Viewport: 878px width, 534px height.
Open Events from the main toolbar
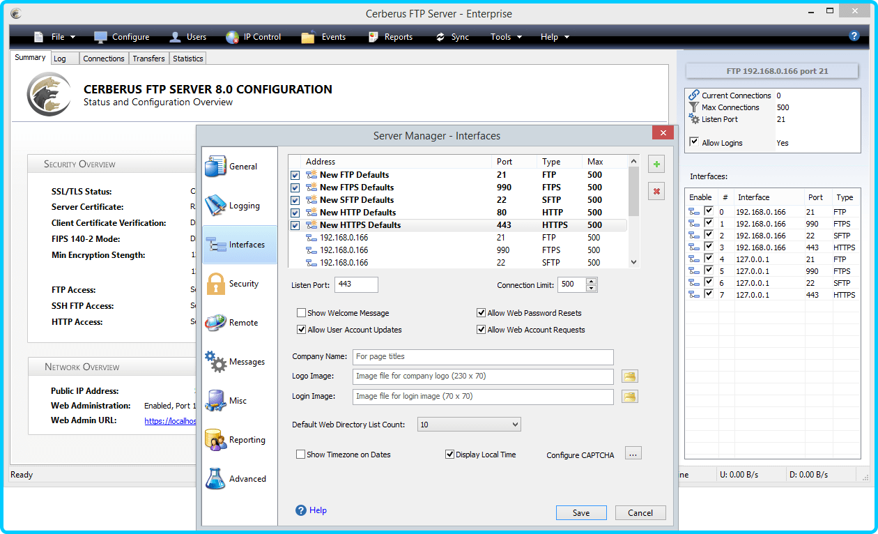(323, 37)
